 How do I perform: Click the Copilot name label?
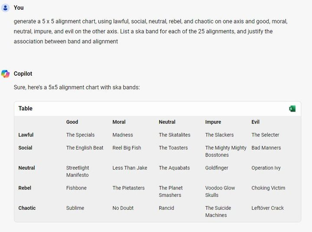pyautogui.click(x=23, y=73)
